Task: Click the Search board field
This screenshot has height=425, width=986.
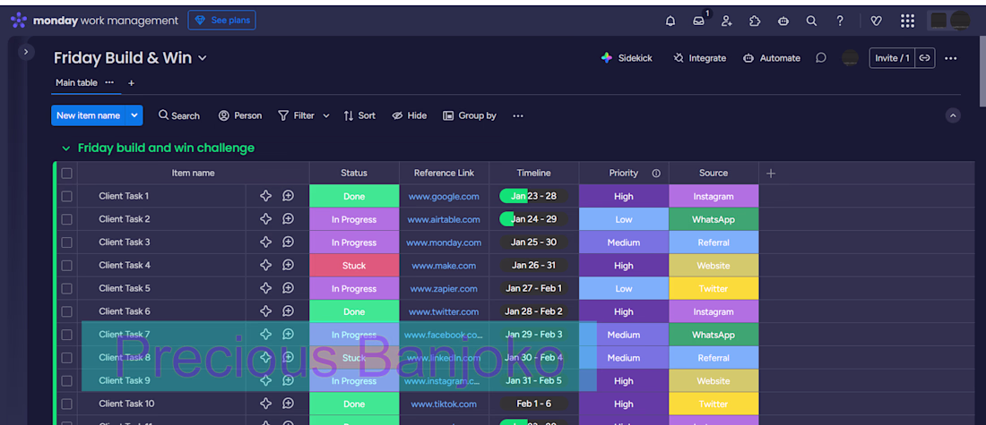Action: pos(179,115)
